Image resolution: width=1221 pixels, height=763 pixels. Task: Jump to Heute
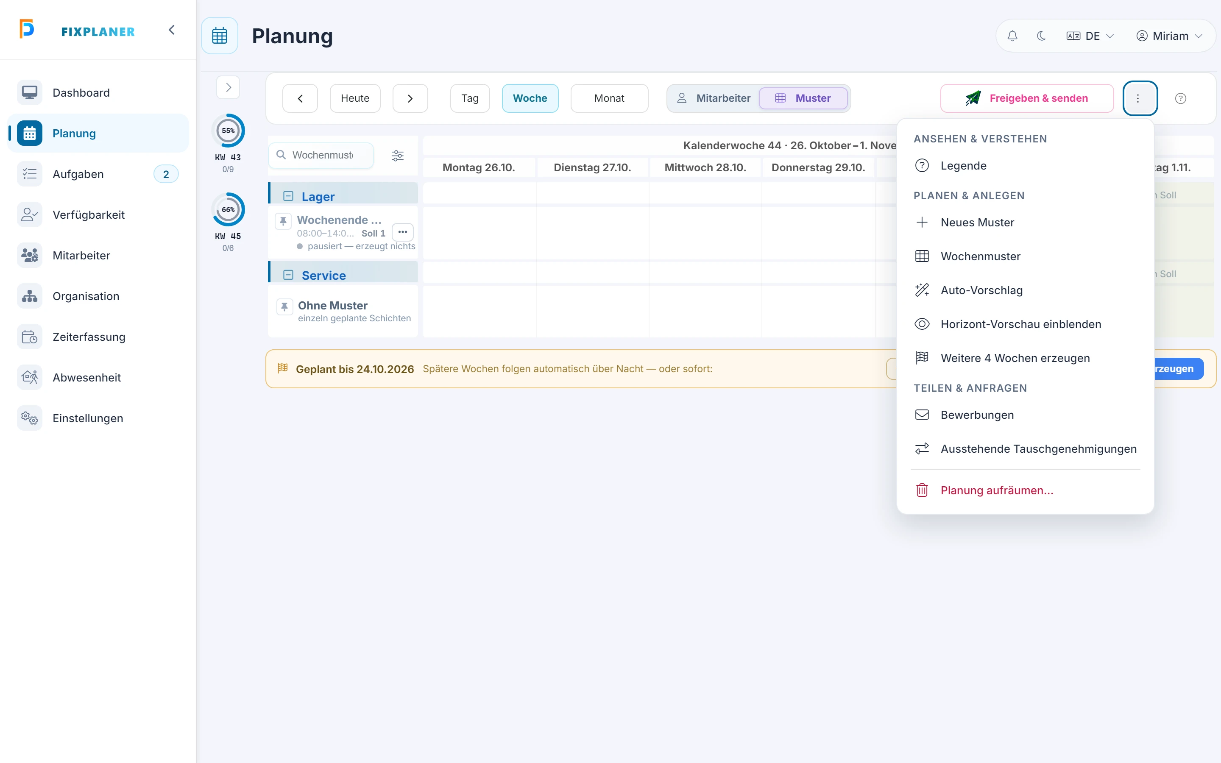[x=355, y=98]
